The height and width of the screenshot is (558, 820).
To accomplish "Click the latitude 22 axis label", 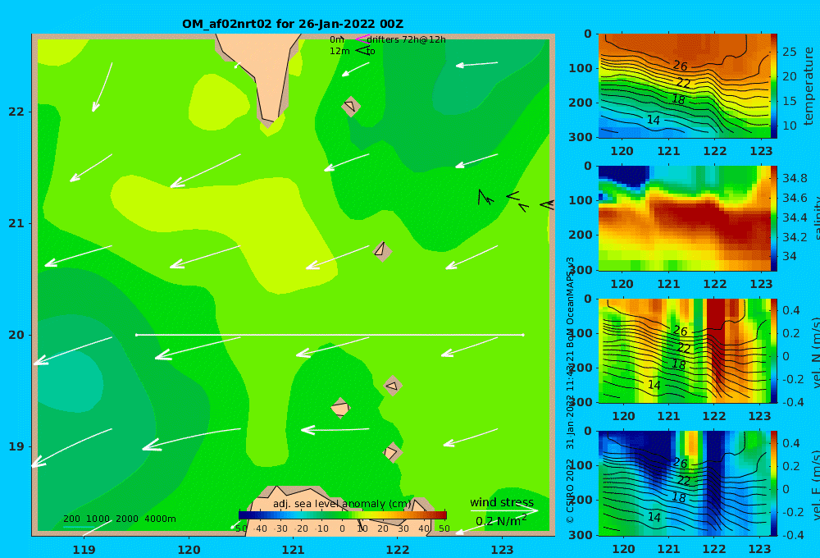I will click(16, 112).
